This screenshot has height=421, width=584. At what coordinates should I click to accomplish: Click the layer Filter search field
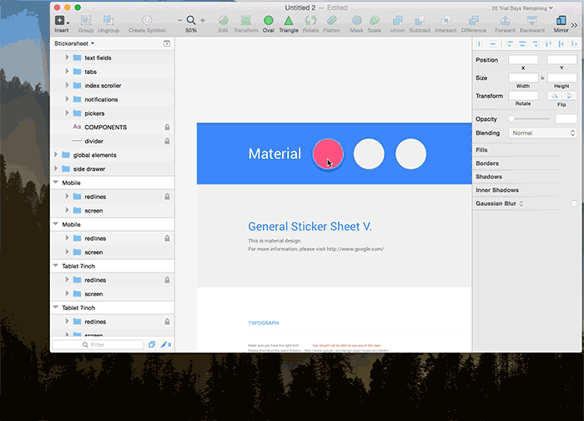tap(98, 344)
